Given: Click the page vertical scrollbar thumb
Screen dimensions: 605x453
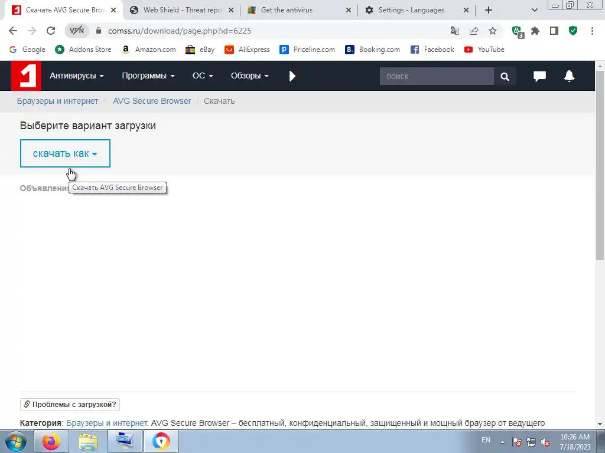Looking at the screenshot, I should pos(600,166).
